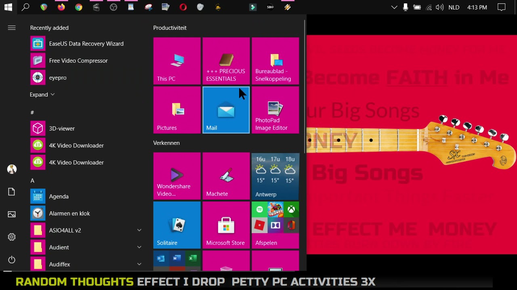Open Documents shortcut in Start sidebar
The width and height of the screenshot is (517, 290).
pos(12,192)
